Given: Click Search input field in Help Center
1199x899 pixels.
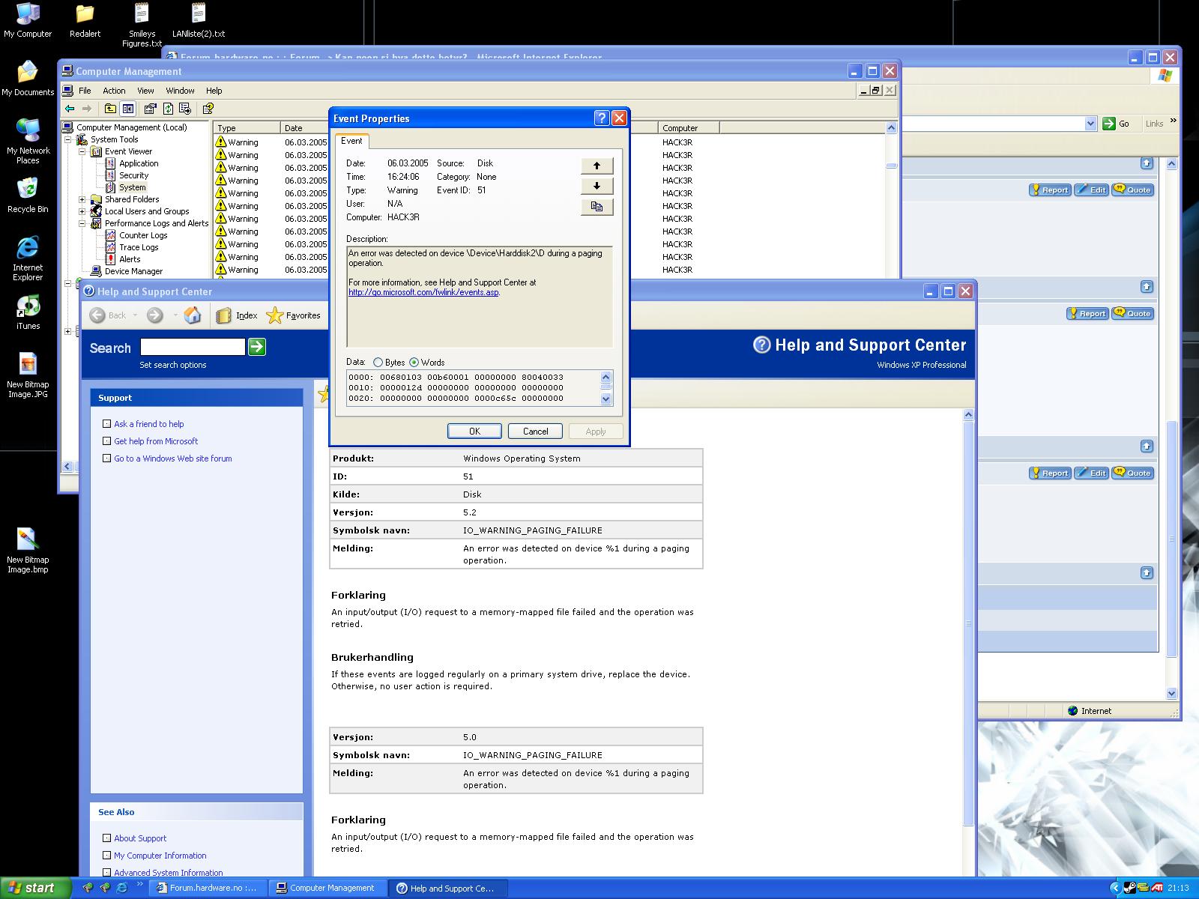Looking at the screenshot, I should (193, 347).
